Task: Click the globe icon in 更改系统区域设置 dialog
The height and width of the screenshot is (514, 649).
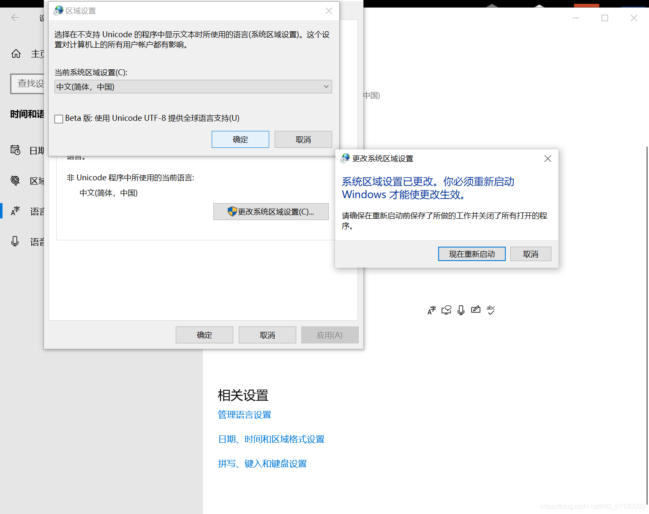Action: tap(345, 158)
